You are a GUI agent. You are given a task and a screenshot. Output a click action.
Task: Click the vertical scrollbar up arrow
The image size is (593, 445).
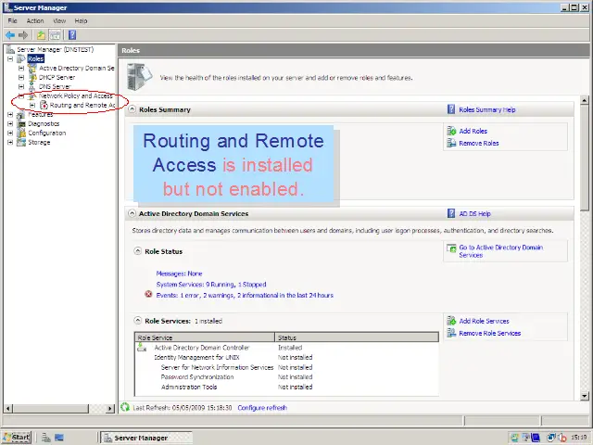click(585, 100)
